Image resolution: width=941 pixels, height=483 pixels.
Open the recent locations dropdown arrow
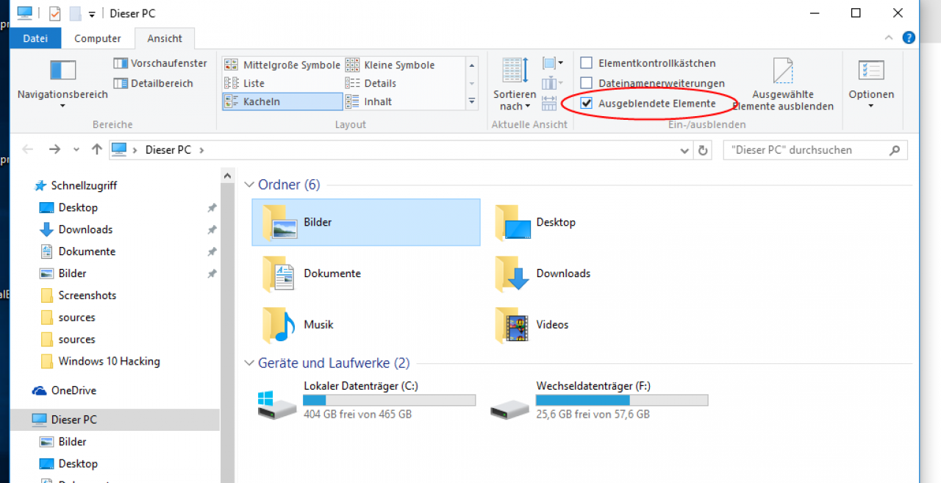coord(76,150)
